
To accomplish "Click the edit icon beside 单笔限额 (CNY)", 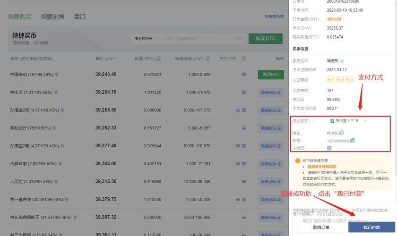I will [208, 59].
